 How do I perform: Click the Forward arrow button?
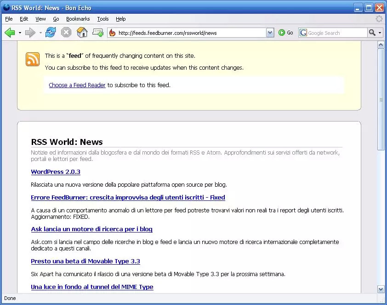(30, 33)
